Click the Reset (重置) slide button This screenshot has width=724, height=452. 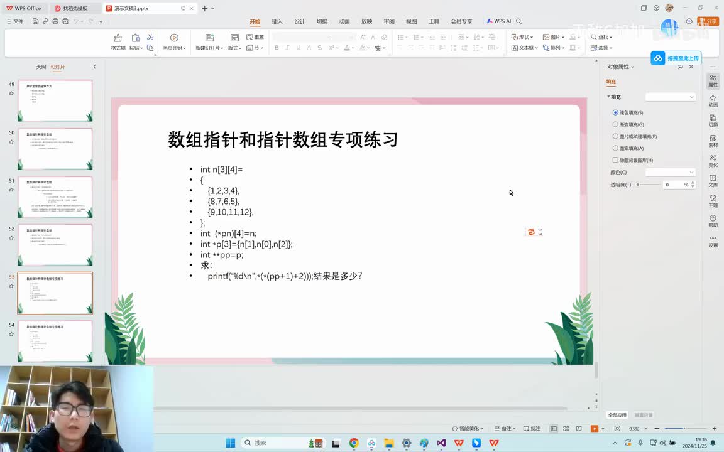255,37
